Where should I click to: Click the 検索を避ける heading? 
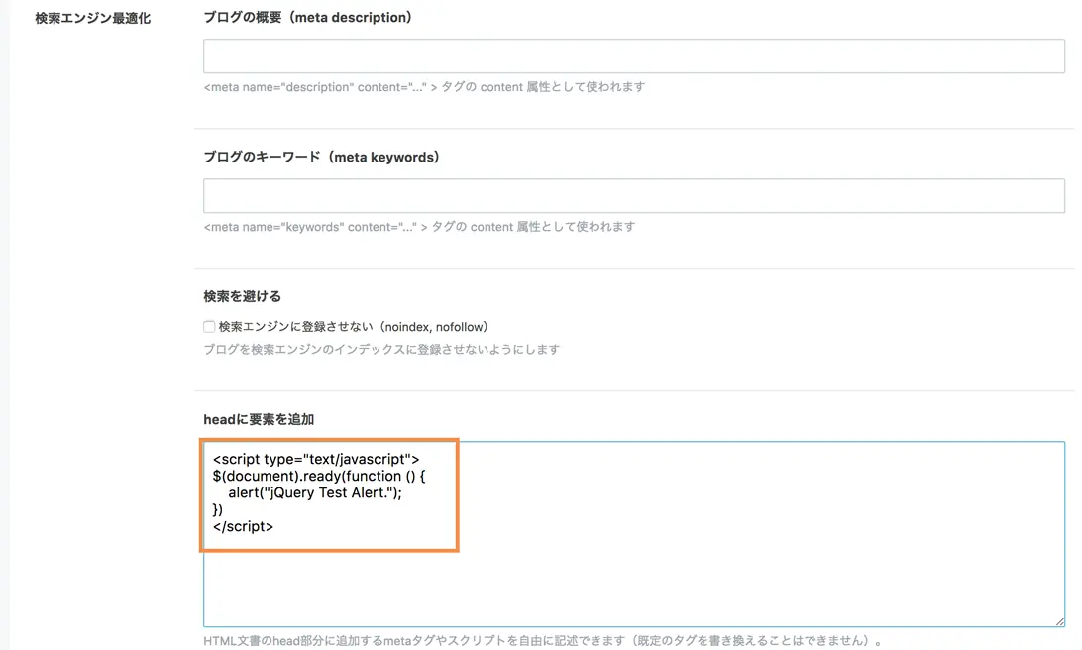[x=242, y=296]
